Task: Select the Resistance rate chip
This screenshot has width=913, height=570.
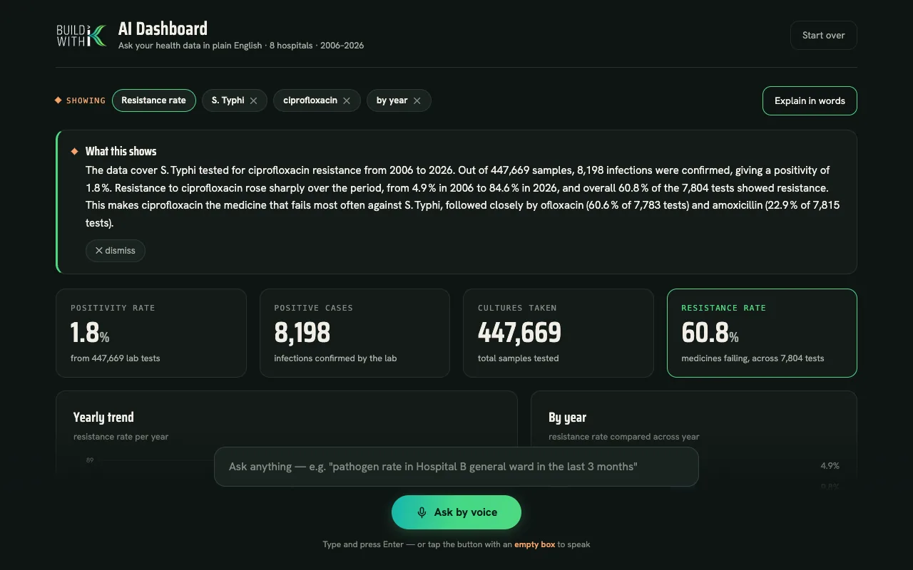Action: [153, 100]
